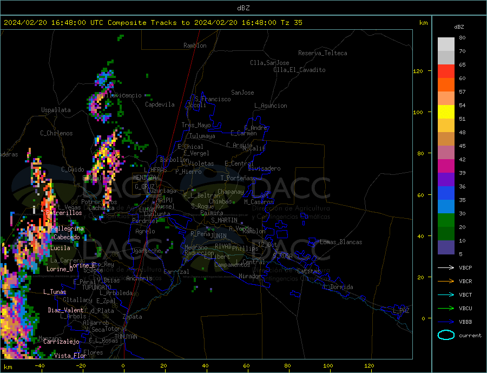Click the 'L_Asuncion' map label
Screen dimensions: 487x373
pos(271,106)
